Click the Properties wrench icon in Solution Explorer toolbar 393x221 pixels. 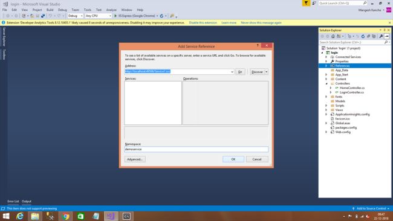pyautogui.click(x=381, y=36)
